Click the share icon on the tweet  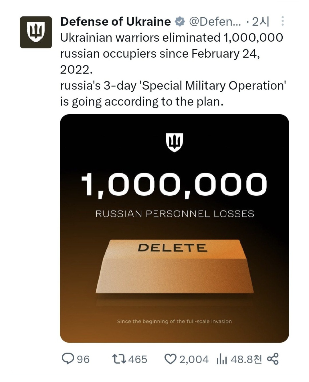273,359
